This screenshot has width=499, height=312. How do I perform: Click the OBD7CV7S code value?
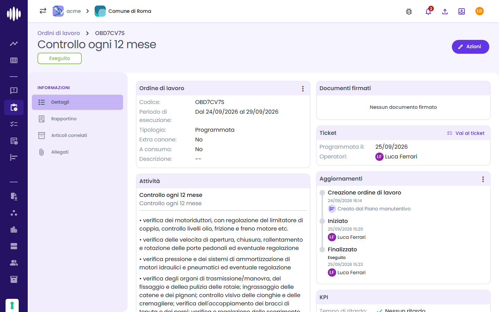210,102
